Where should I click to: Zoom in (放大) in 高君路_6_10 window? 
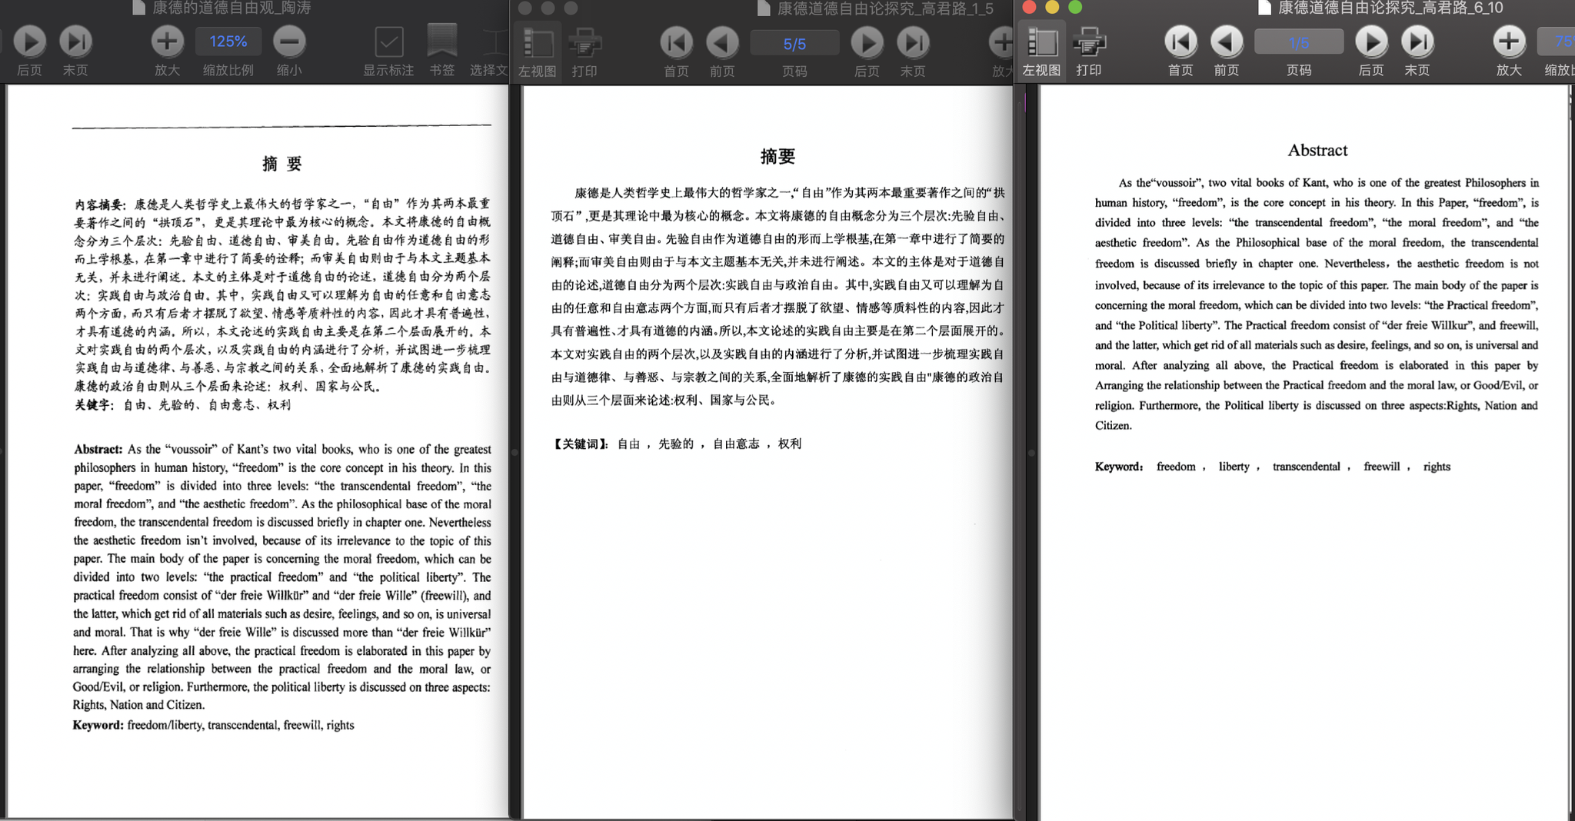pyautogui.click(x=1509, y=42)
